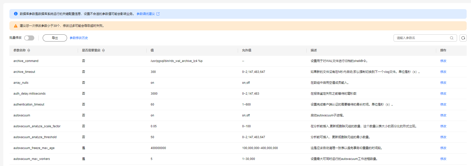Click the blue info icon in banner
Screen dimensions: 471x166
pyautogui.click(x=16, y=14)
